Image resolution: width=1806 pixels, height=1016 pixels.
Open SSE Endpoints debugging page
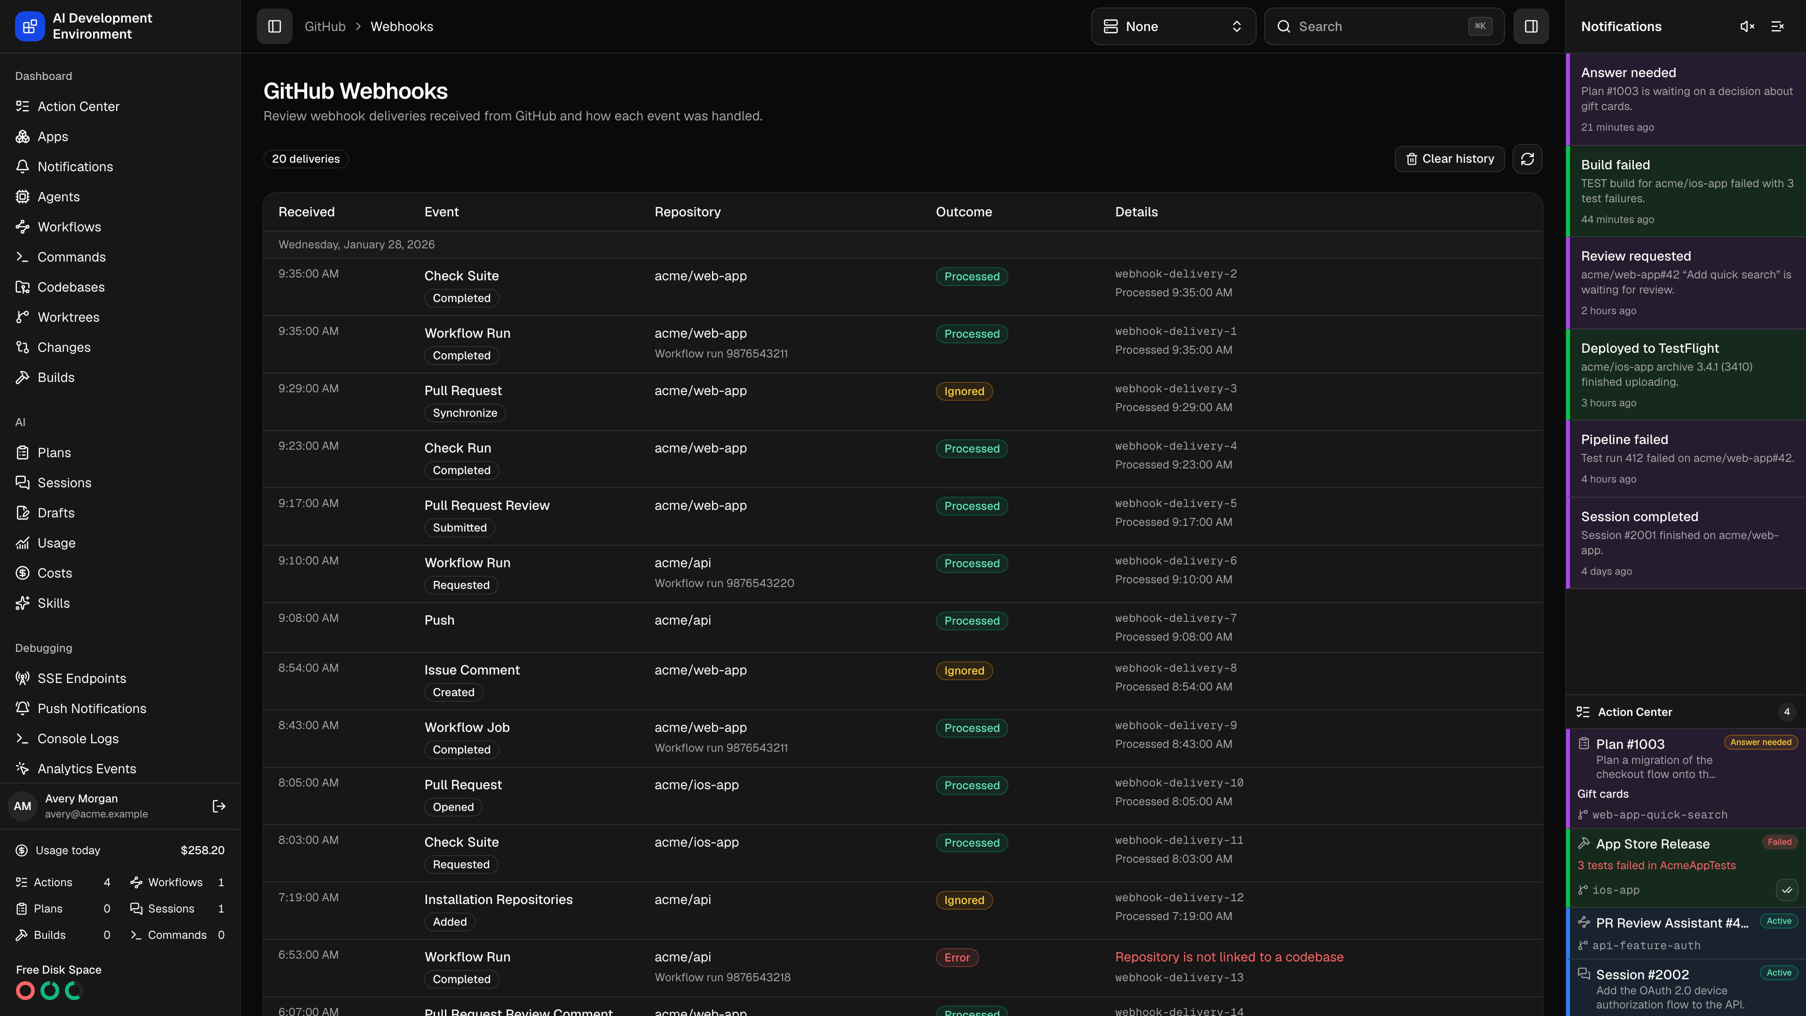pos(120,679)
